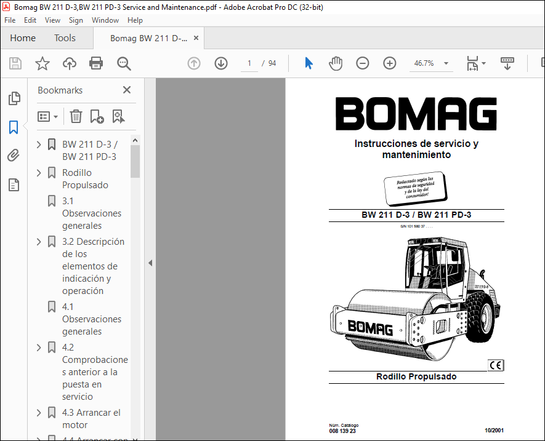The image size is (545, 441).
Task: Switch to the Tools tab
Action: pyautogui.click(x=65, y=38)
